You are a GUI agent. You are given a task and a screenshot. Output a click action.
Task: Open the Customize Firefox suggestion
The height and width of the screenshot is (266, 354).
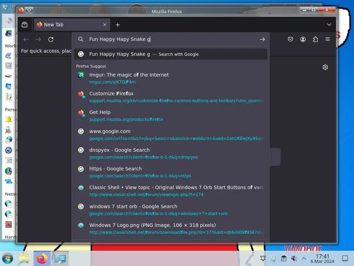(x=170, y=97)
